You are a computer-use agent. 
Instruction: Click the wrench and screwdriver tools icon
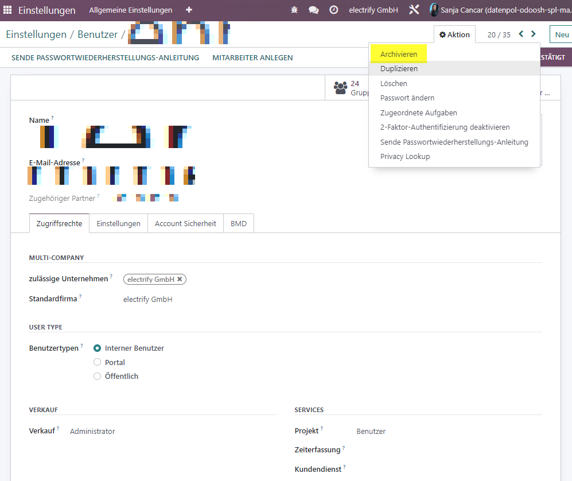[414, 10]
